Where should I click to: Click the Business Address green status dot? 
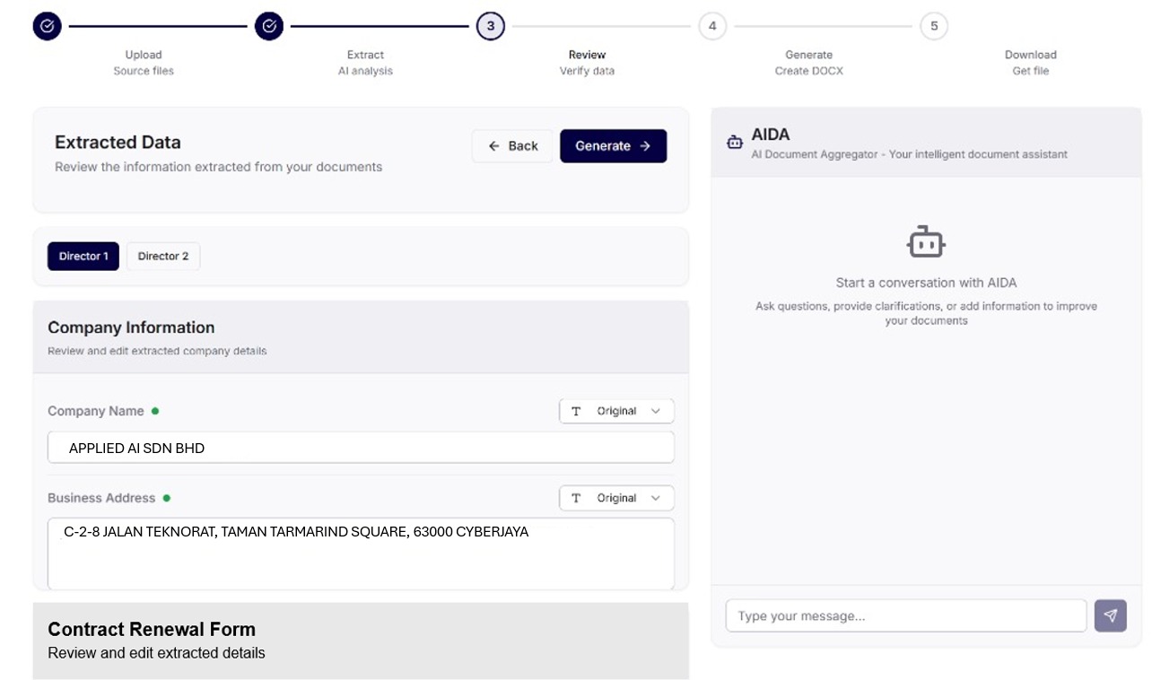(167, 498)
